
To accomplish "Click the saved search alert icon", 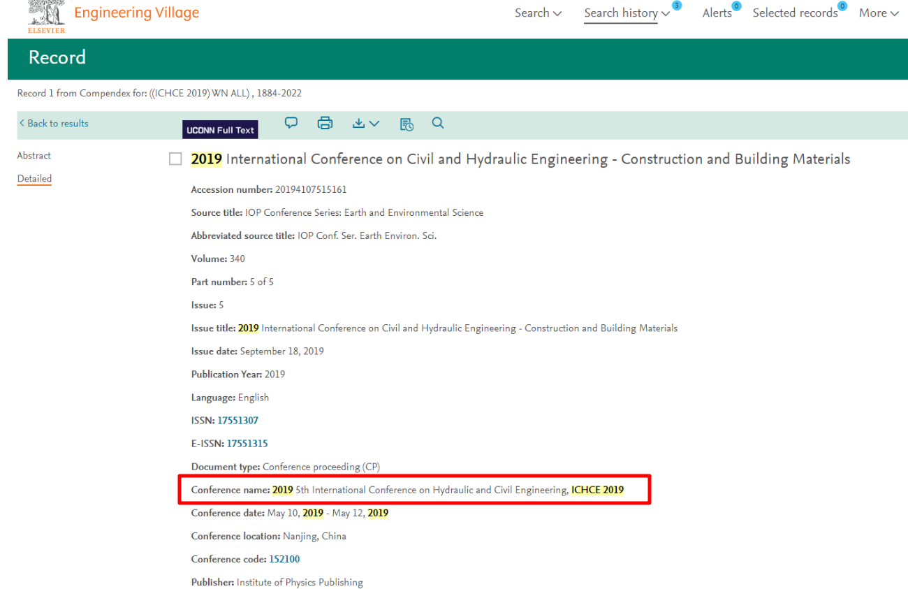I will point(407,124).
